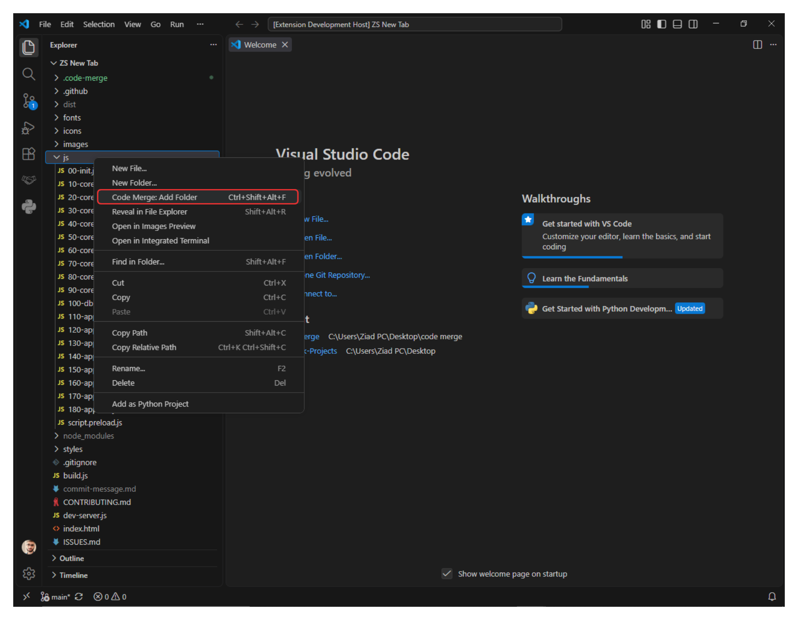This screenshot has width=798, height=620.
Task: Open the Selection menu
Action: pos(99,24)
